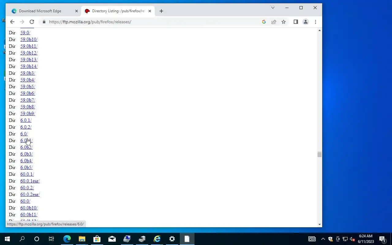
Task: Open Microsoft Store from the taskbar
Action: point(97,239)
